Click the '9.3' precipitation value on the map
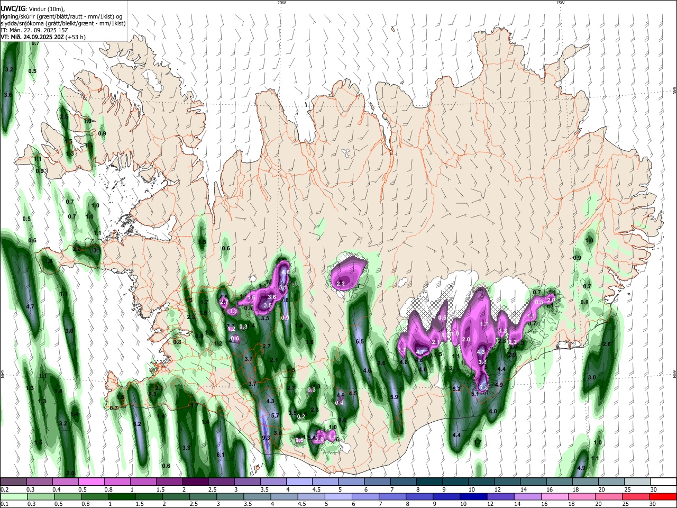677x508 pixels. tap(266, 438)
